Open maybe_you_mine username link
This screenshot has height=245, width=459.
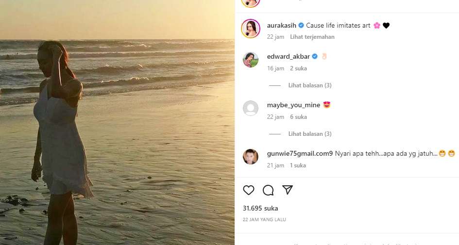[293, 105]
